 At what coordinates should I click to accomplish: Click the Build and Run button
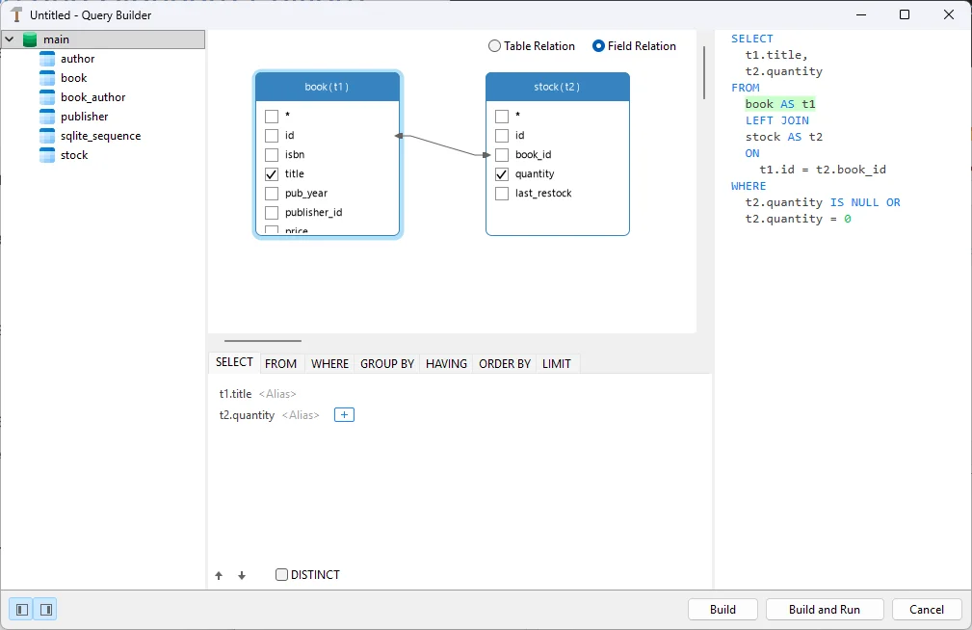(825, 610)
